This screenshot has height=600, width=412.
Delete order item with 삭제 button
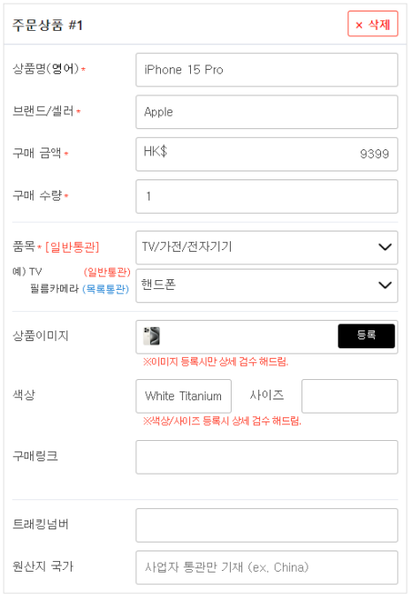372,24
